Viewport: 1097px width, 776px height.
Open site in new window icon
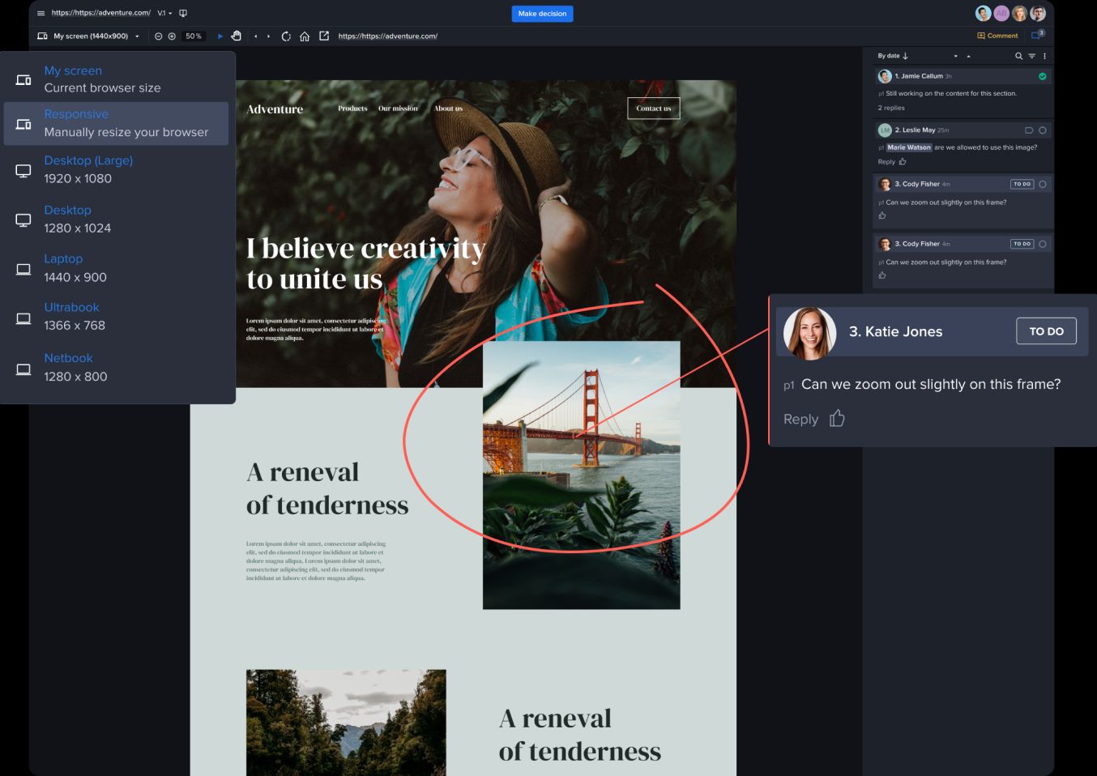(324, 36)
